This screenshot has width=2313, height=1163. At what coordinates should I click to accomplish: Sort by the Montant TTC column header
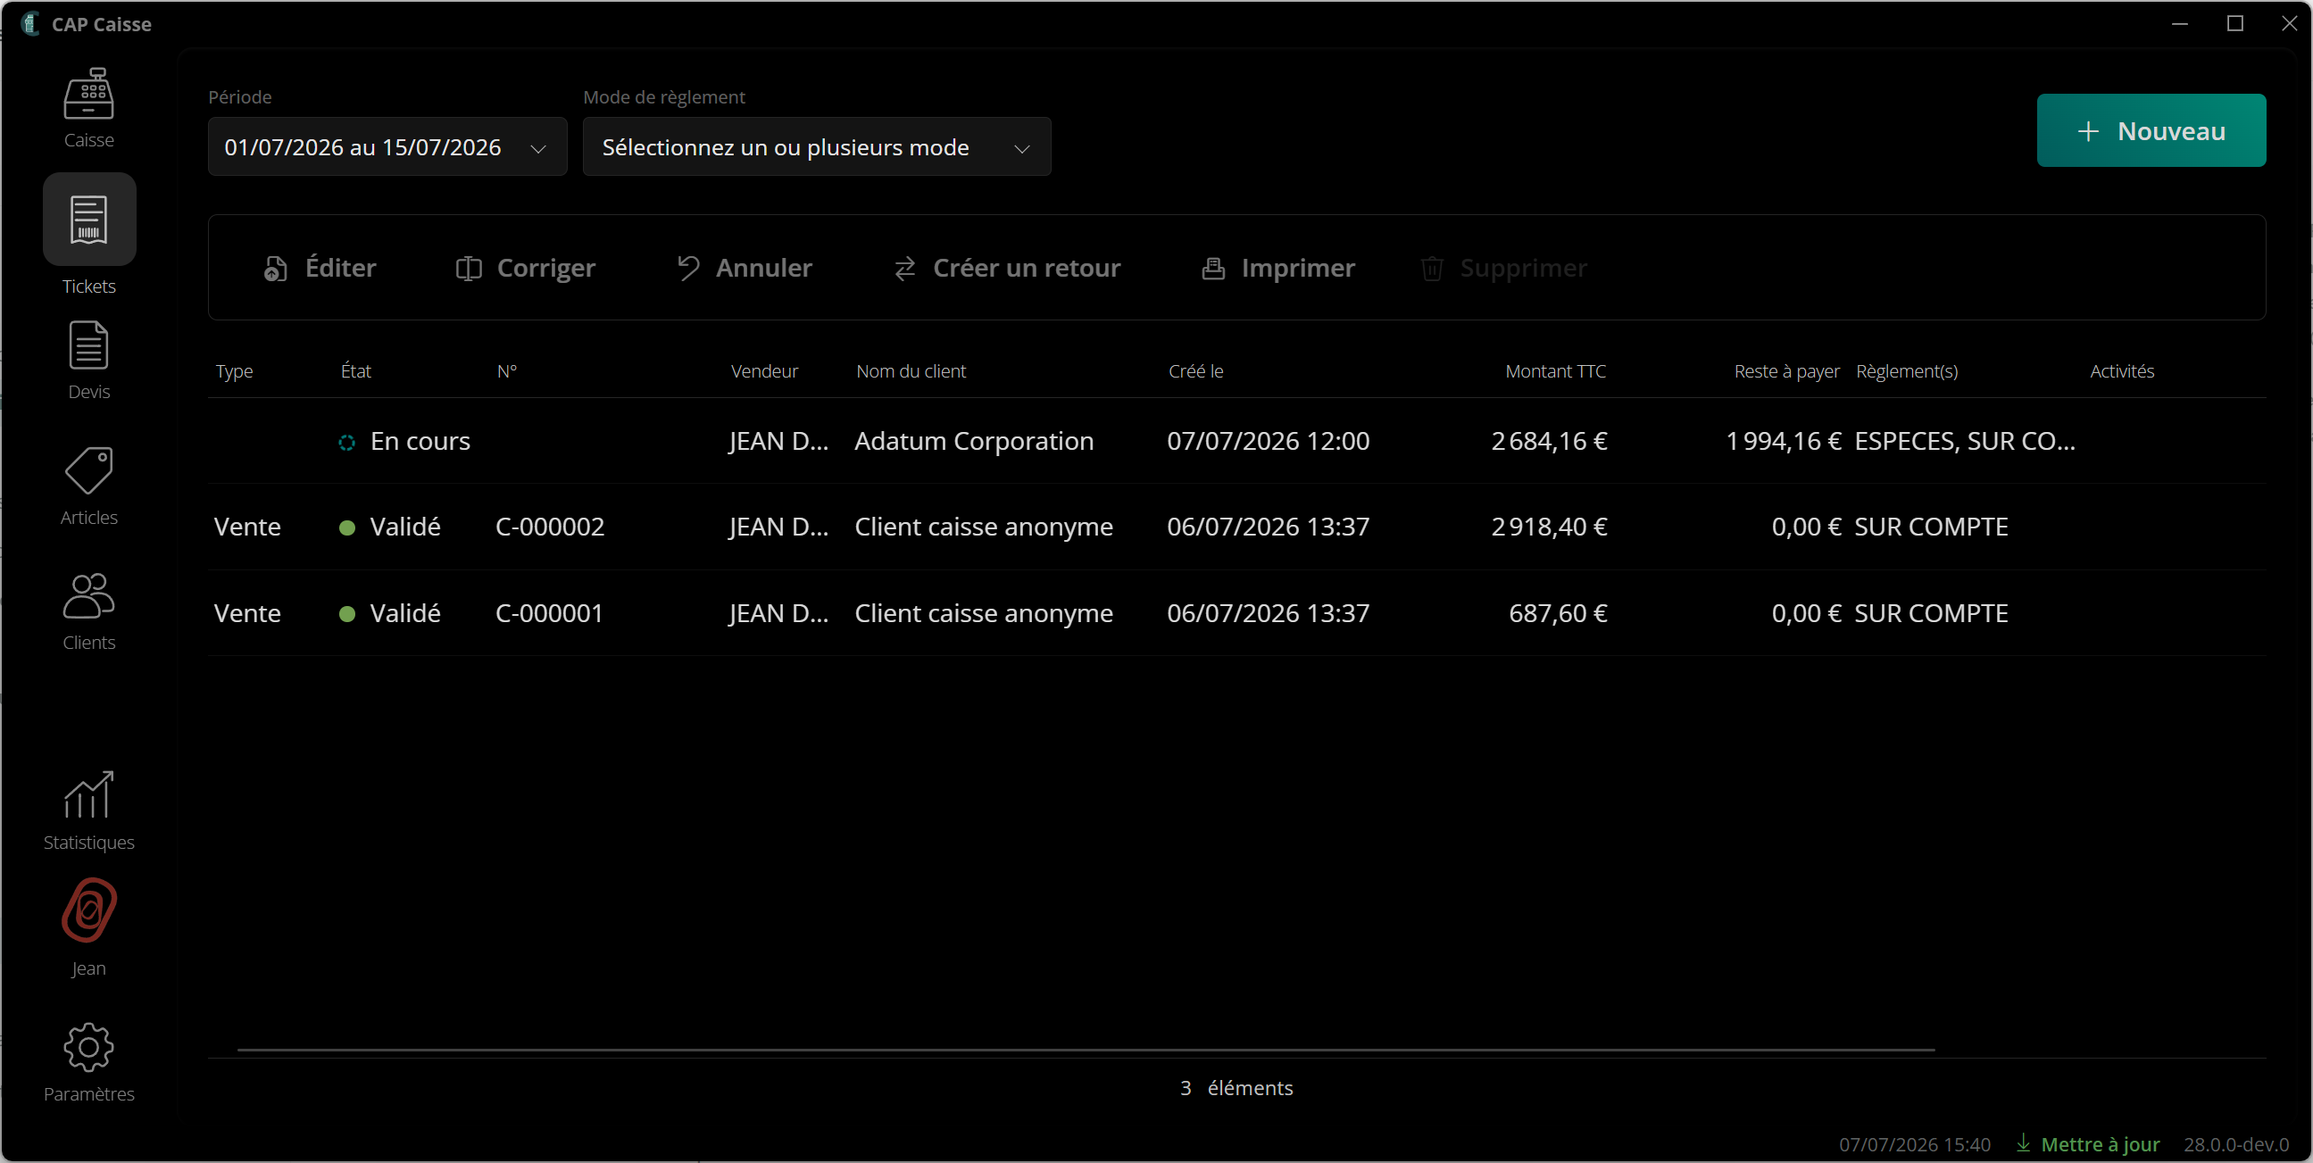tap(1555, 371)
